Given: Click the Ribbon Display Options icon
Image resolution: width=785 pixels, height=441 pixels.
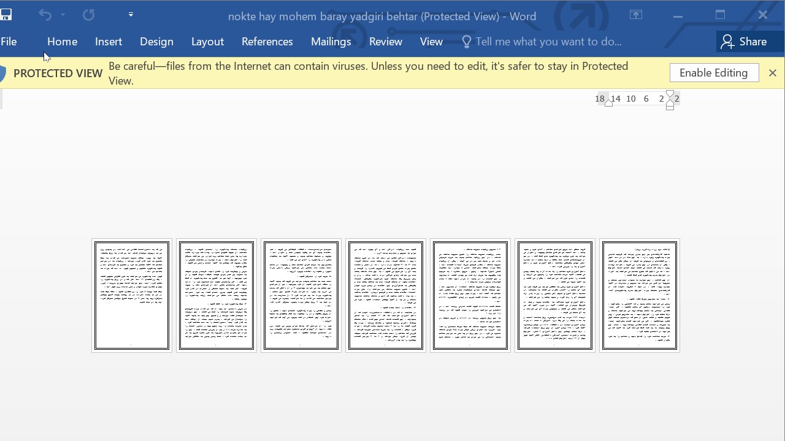Looking at the screenshot, I should pos(636,15).
